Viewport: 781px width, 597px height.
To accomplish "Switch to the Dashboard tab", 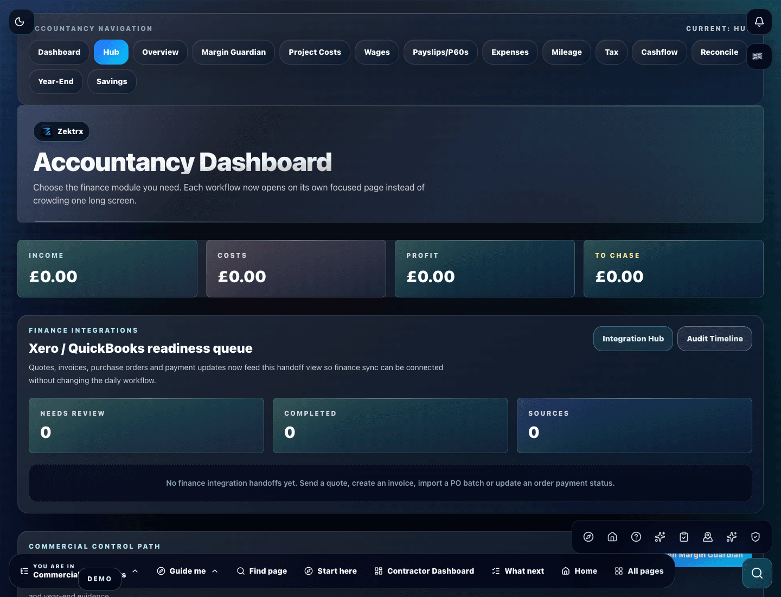I will coord(59,52).
